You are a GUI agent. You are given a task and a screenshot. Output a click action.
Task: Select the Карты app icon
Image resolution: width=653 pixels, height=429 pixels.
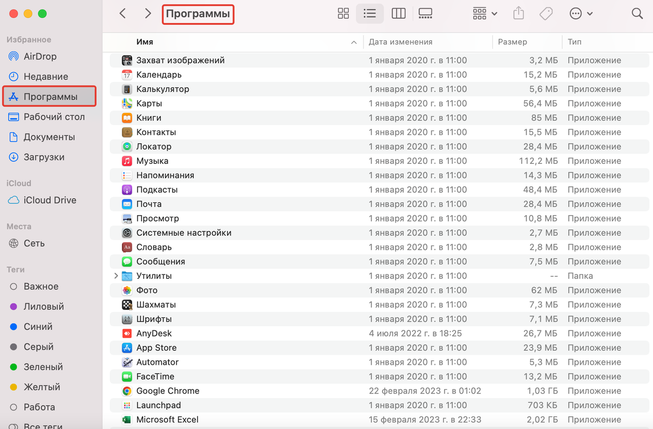click(x=127, y=103)
